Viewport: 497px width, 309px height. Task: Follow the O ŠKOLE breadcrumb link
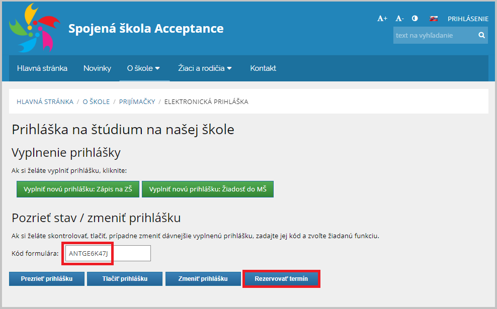pos(96,101)
